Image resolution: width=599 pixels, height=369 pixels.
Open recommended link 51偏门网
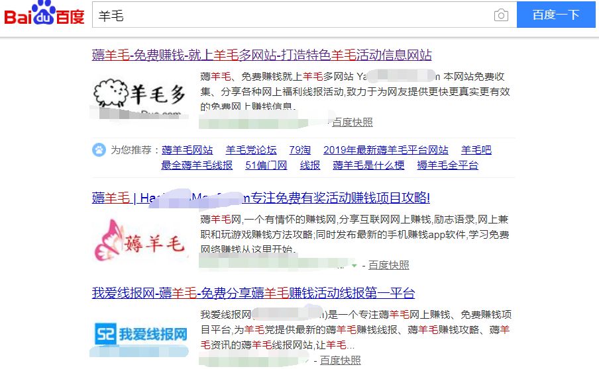(266, 165)
